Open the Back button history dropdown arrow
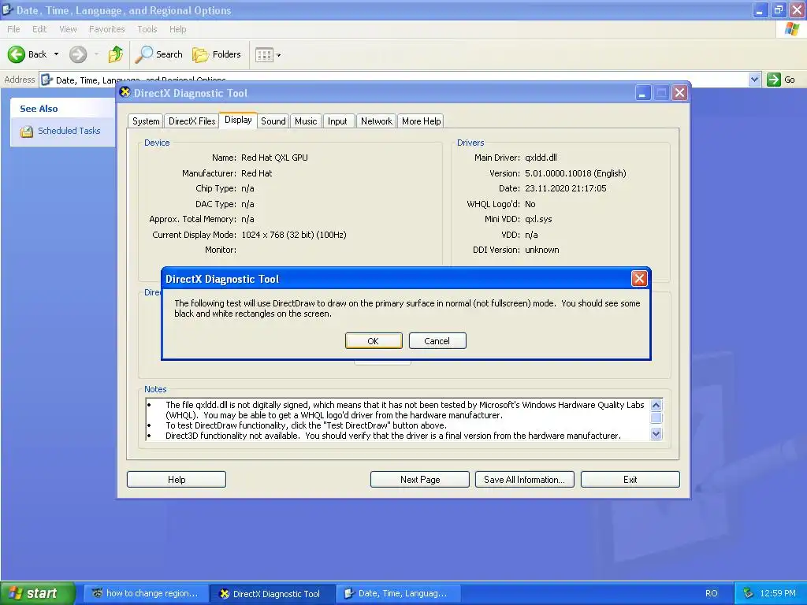Image resolution: width=807 pixels, height=605 pixels. (x=56, y=54)
